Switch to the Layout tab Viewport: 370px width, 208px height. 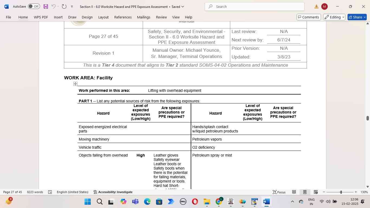[x=103, y=17]
